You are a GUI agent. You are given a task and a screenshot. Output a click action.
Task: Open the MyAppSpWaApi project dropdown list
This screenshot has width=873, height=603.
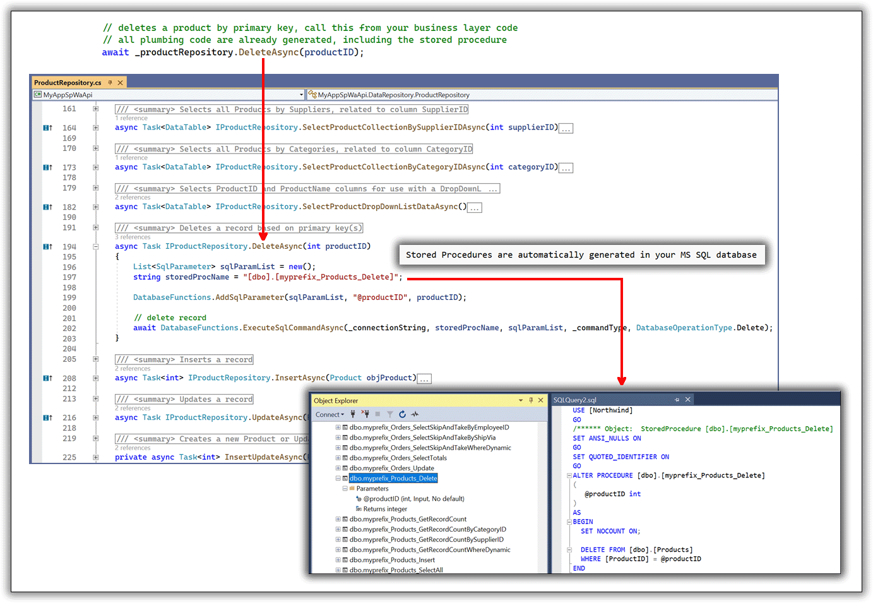(301, 94)
